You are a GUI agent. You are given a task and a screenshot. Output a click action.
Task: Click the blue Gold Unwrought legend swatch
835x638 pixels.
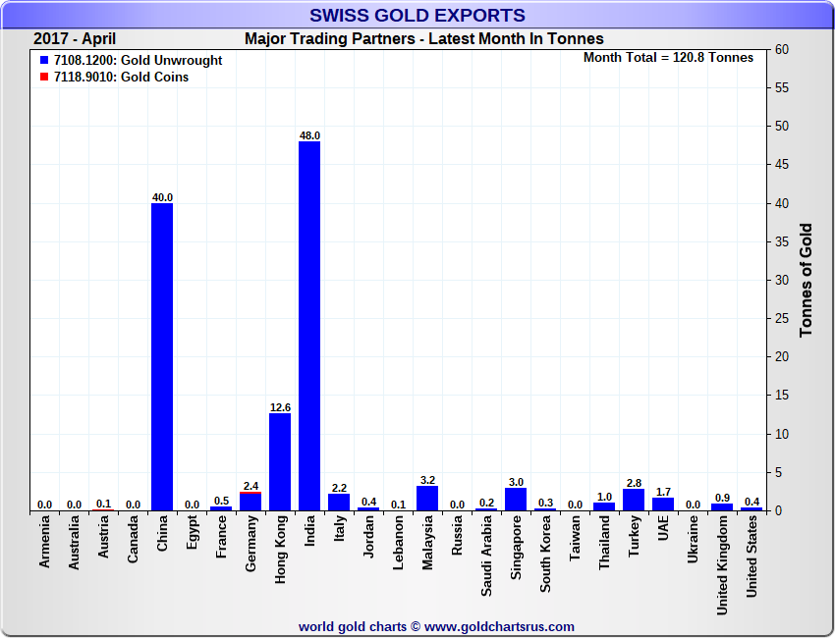(x=44, y=60)
